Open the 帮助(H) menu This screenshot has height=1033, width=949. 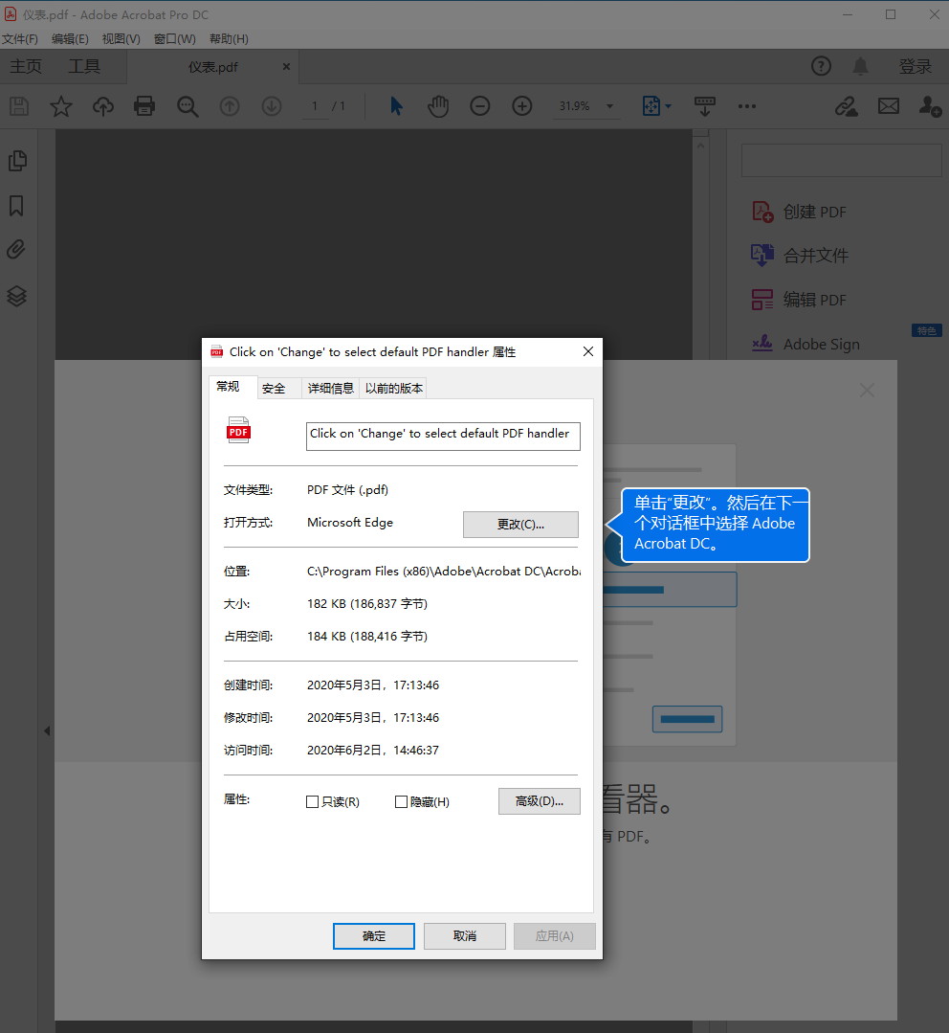point(229,39)
